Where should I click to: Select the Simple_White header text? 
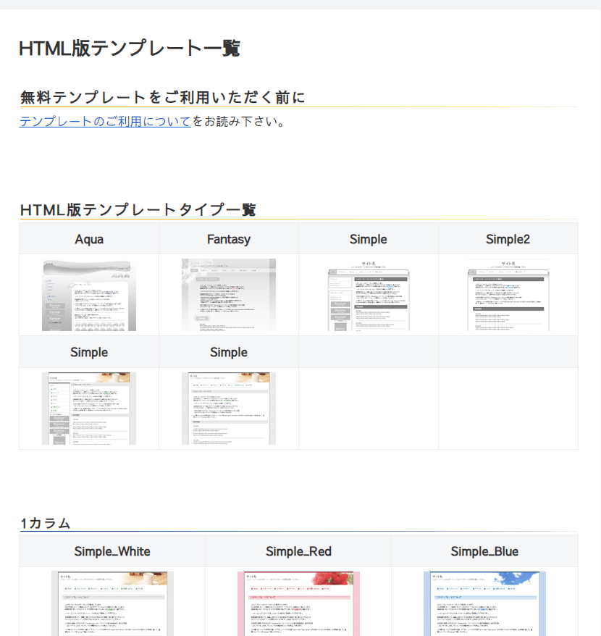point(112,551)
